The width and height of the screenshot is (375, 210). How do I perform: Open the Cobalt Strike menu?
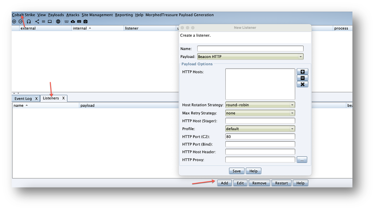click(23, 15)
